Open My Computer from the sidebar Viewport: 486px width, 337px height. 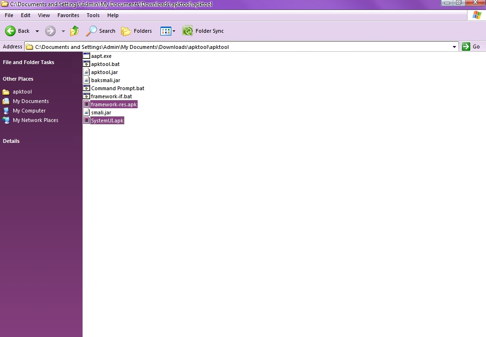(x=28, y=111)
